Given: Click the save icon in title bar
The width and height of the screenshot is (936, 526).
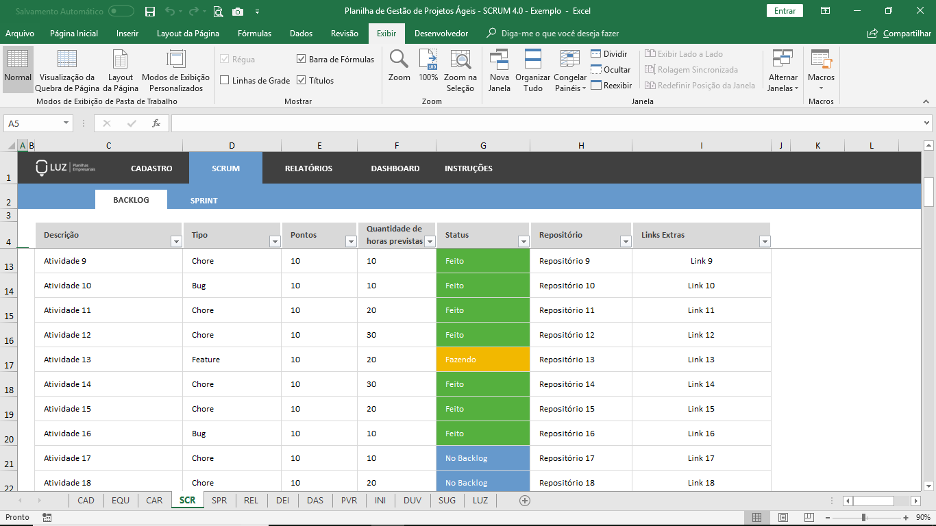Looking at the screenshot, I should tap(150, 11).
